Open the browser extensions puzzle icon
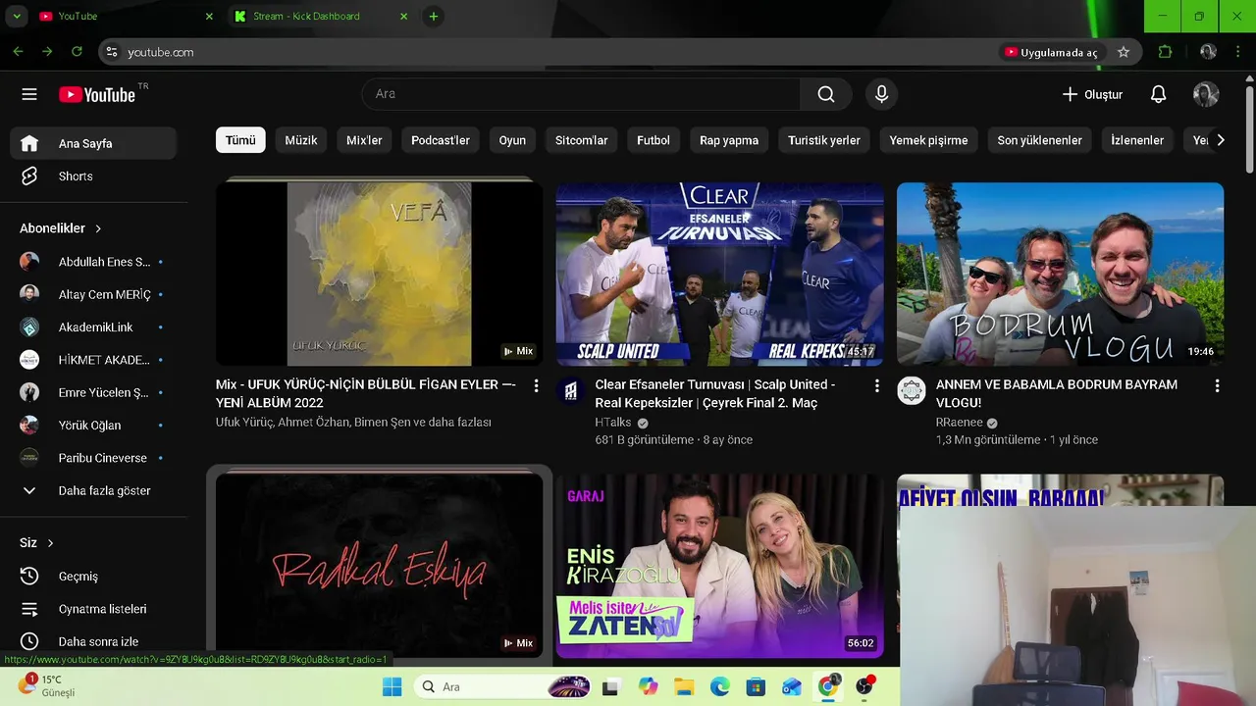Viewport: 1256px width, 706px height. [x=1165, y=52]
